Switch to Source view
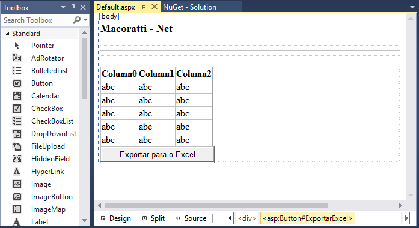Image resolution: width=419 pixels, height=228 pixels. click(x=191, y=218)
